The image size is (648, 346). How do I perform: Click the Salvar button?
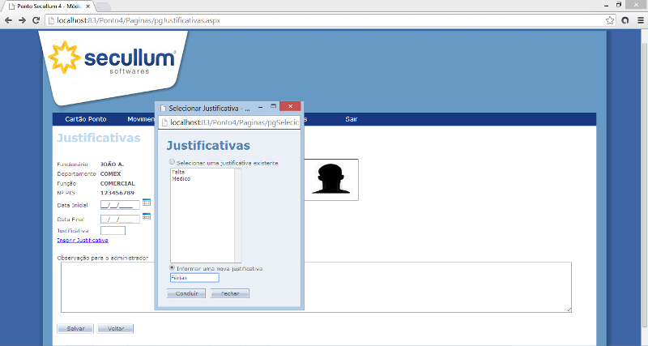tap(75, 329)
